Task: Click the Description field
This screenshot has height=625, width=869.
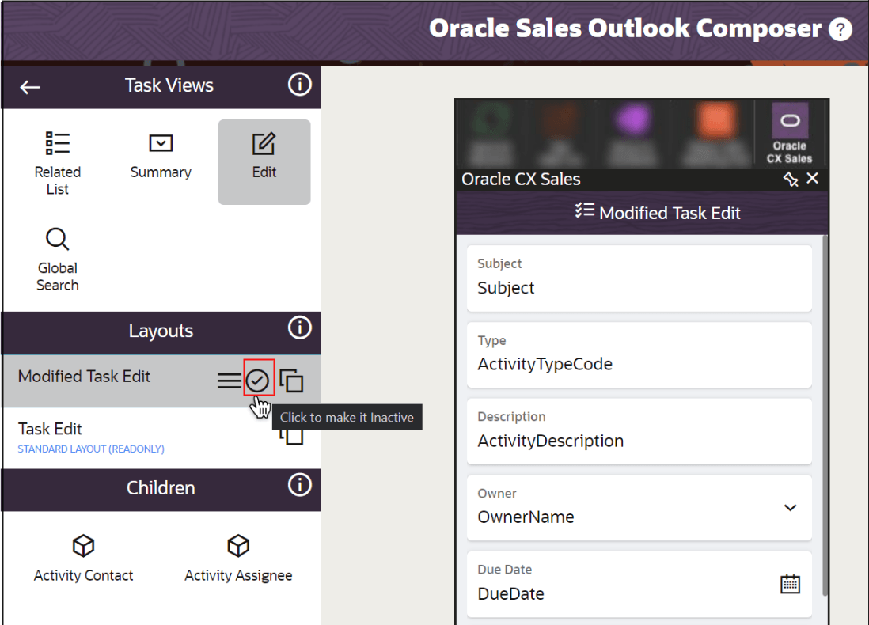Action: pyautogui.click(x=639, y=431)
